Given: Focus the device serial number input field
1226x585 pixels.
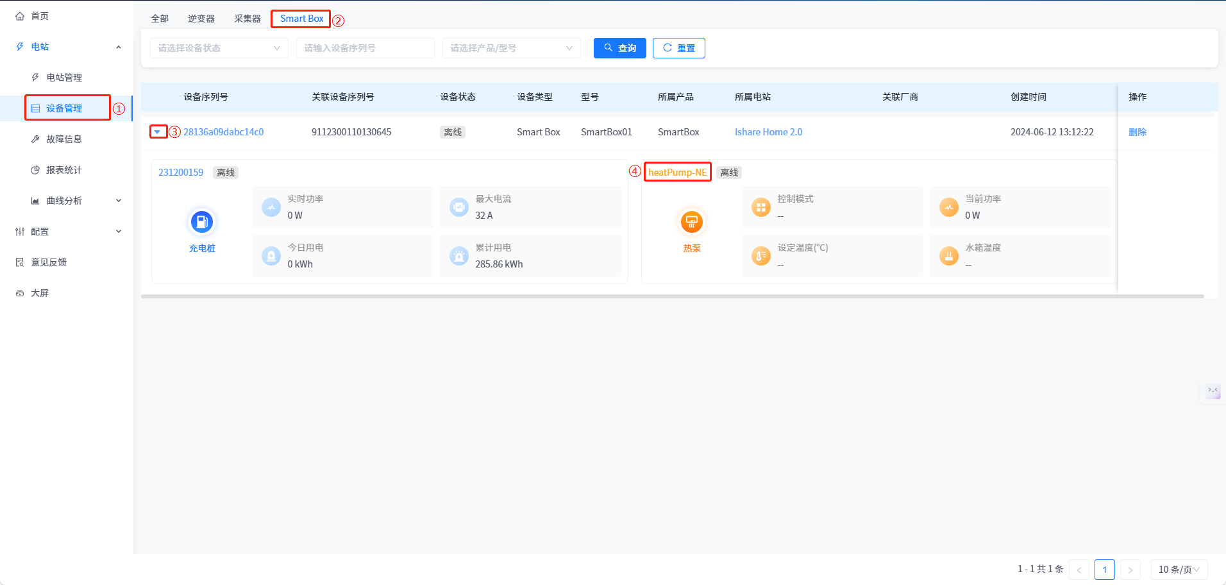Looking at the screenshot, I should [x=365, y=48].
